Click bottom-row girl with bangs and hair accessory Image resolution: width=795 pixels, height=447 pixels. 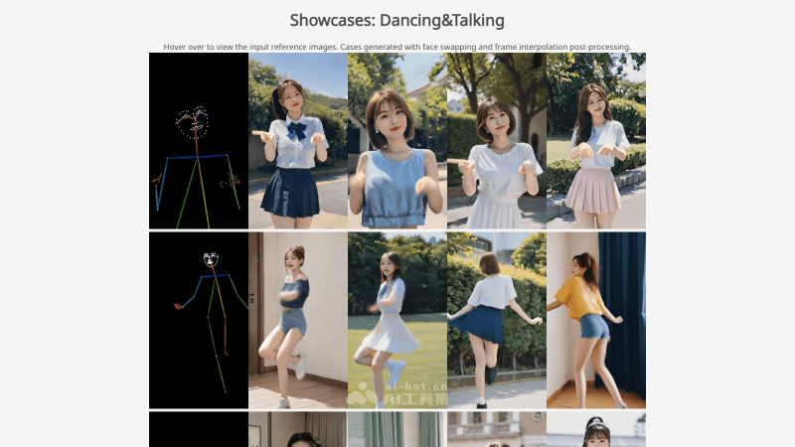coord(595,430)
